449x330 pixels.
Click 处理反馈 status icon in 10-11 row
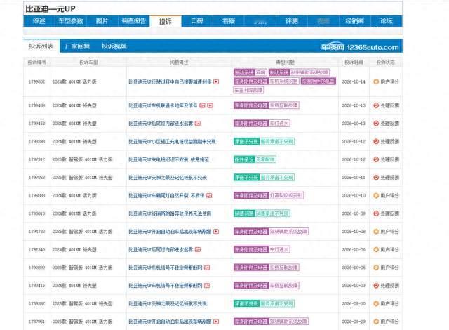point(376,178)
